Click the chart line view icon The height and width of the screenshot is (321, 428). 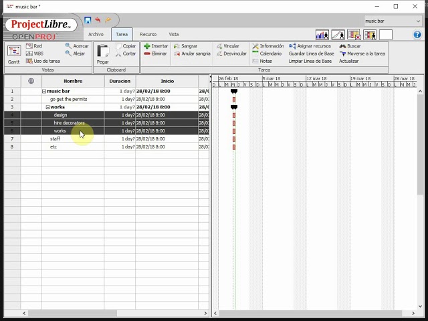(338, 35)
